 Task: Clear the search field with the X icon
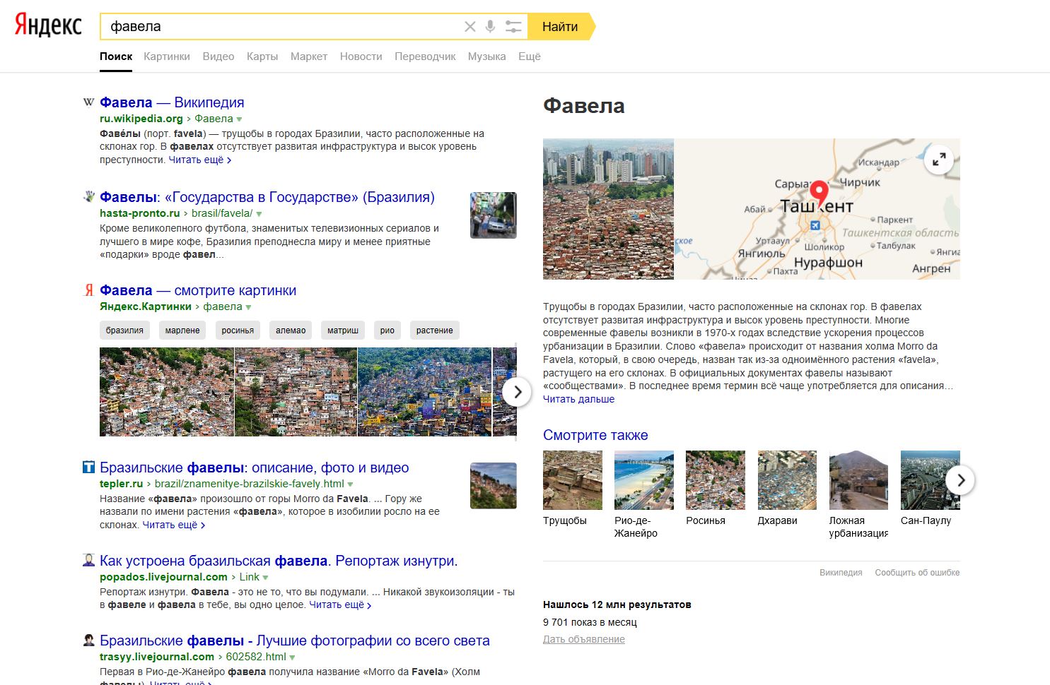pyautogui.click(x=469, y=27)
